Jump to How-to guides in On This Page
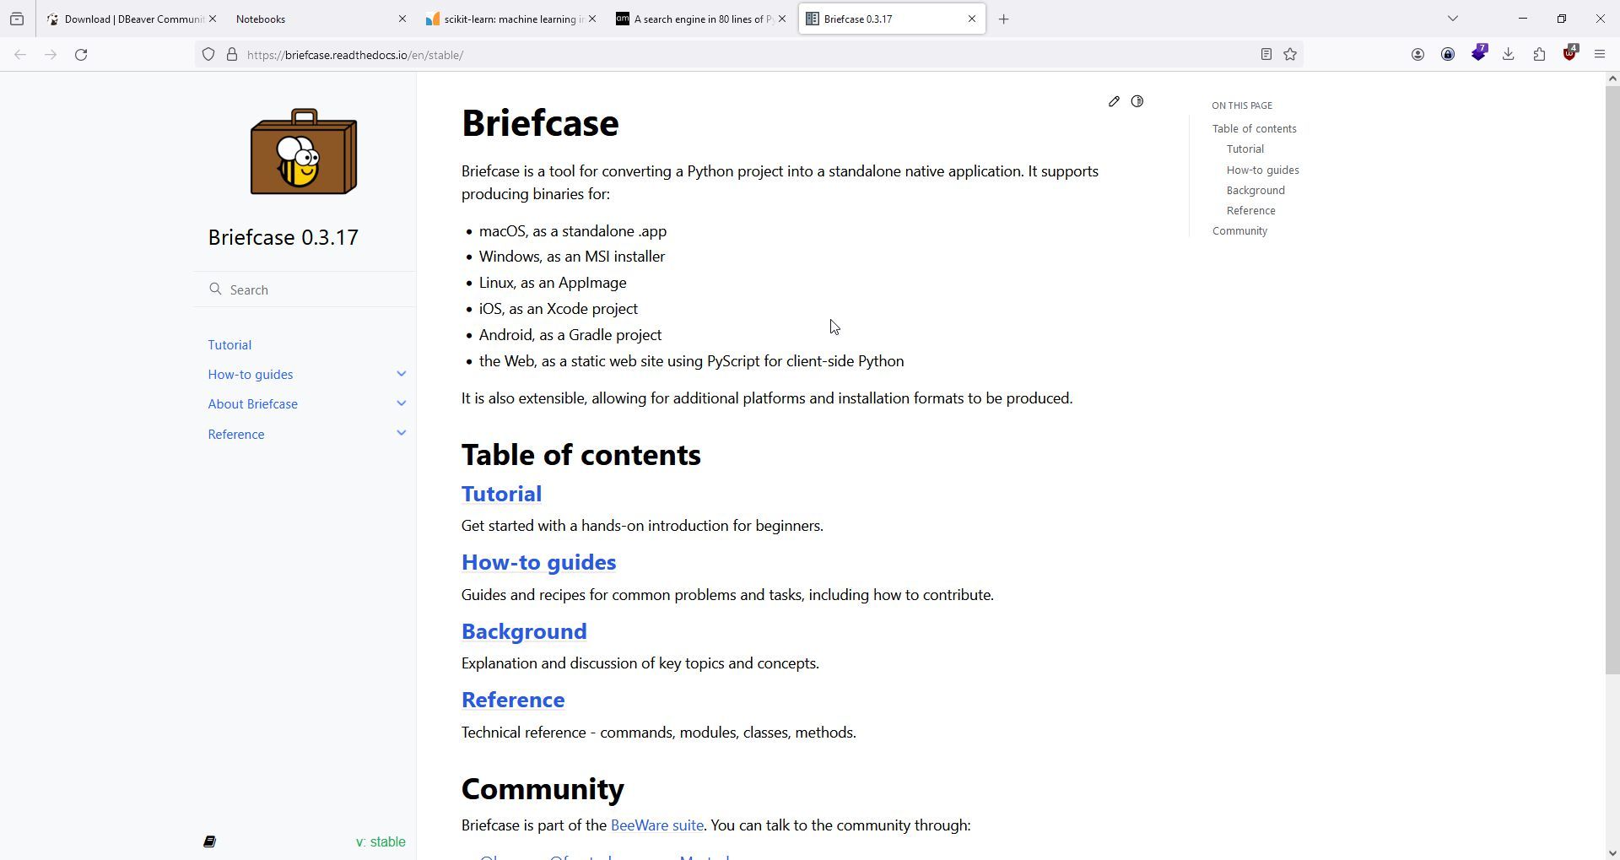The height and width of the screenshot is (860, 1620). coord(1263,170)
